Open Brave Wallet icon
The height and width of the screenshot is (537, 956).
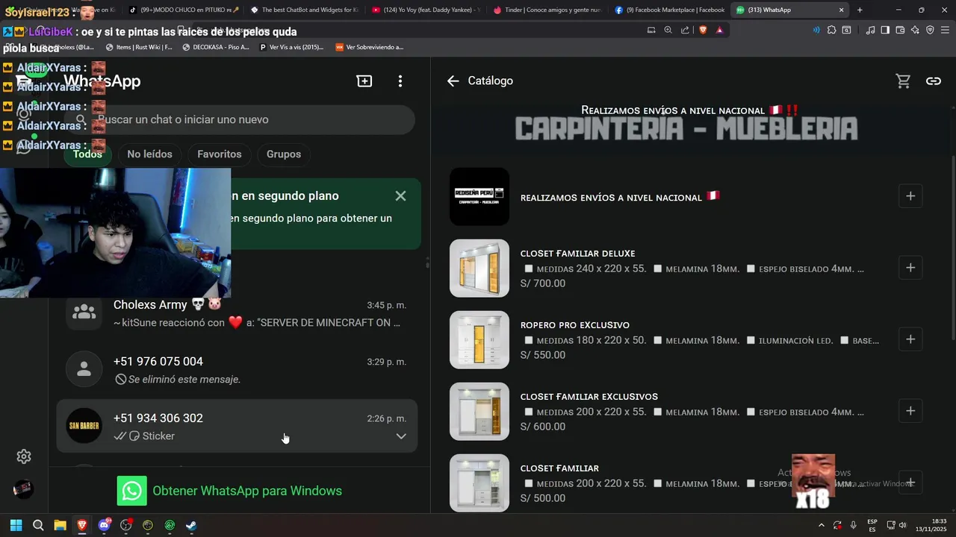[900, 30]
